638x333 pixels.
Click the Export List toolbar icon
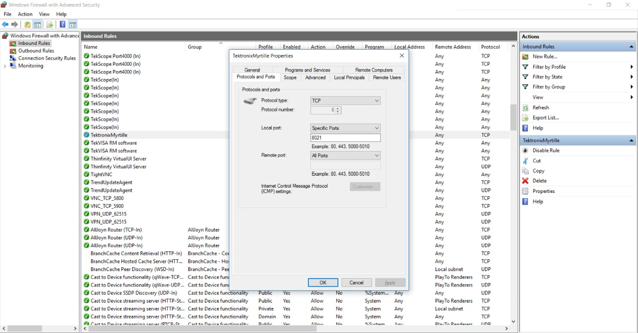pyautogui.click(x=49, y=24)
